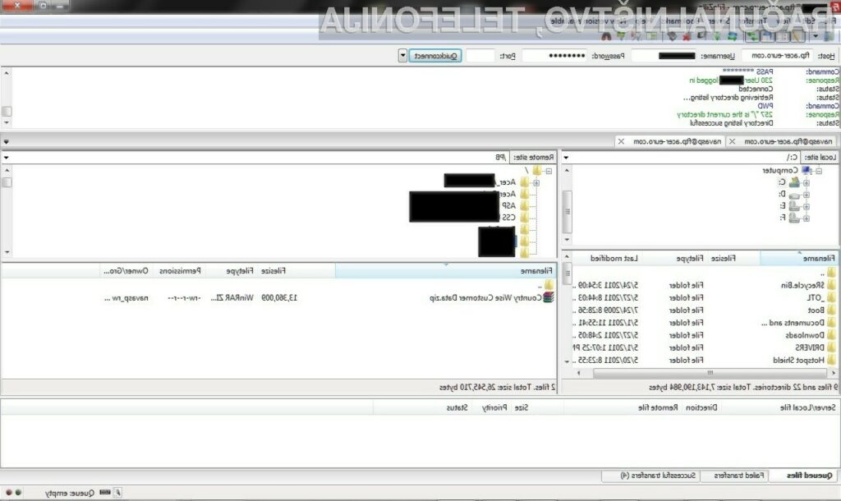Open the Site Manager dropdown arrow
Screen dimensions: 841x501
tap(816, 36)
